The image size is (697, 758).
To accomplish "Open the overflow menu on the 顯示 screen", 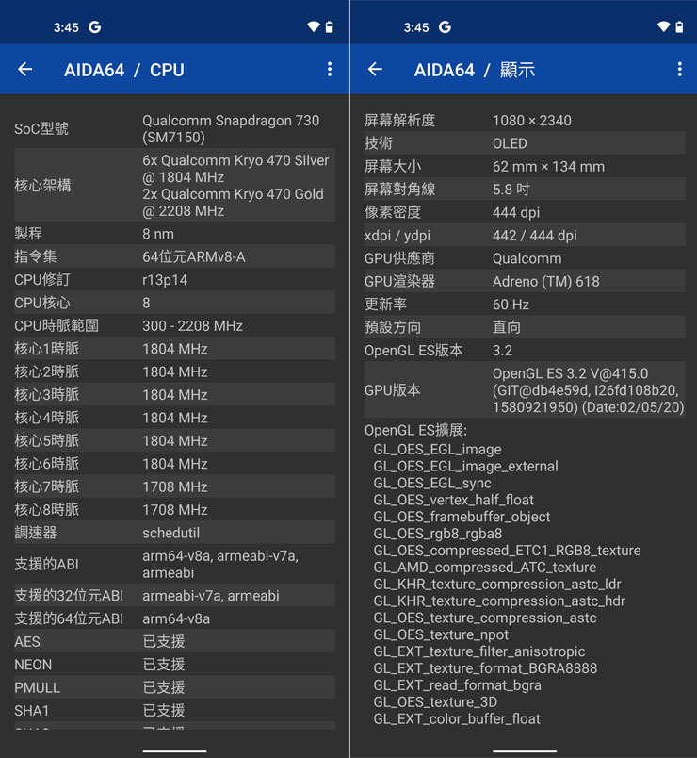I will tap(679, 70).
